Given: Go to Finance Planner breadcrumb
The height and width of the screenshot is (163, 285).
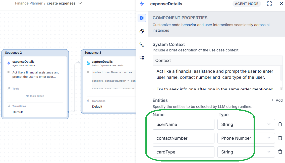Looking at the screenshot, I should 29,4.
